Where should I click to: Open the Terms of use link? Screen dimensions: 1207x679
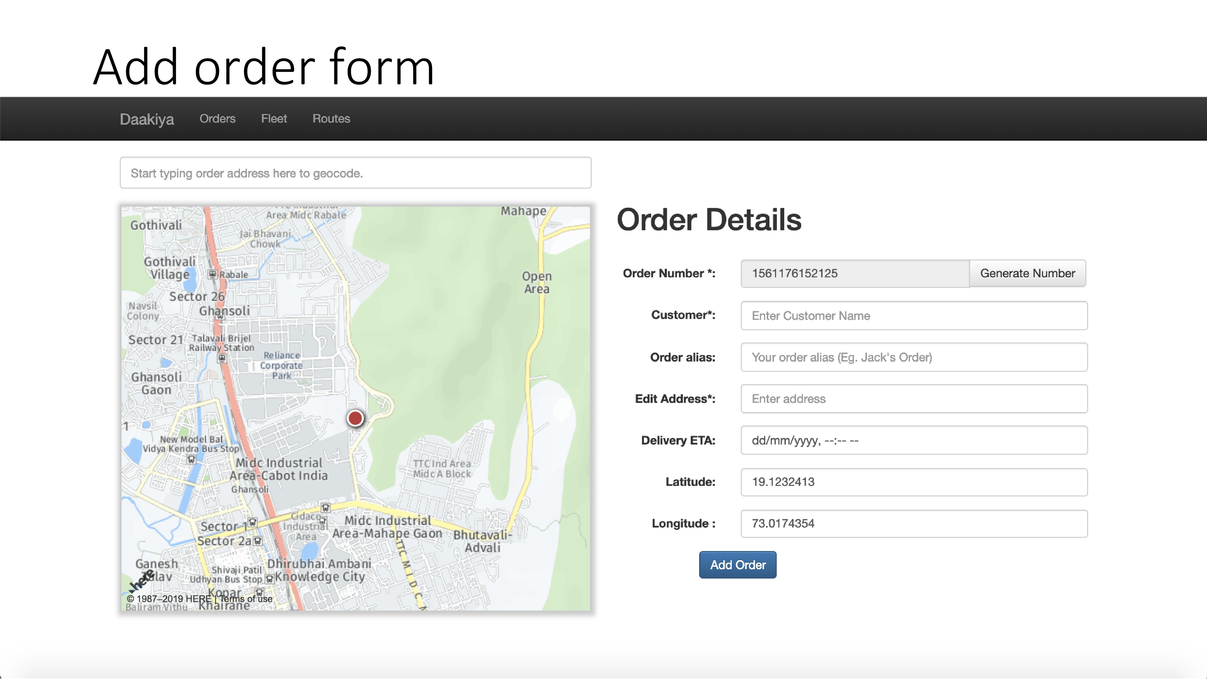246,599
